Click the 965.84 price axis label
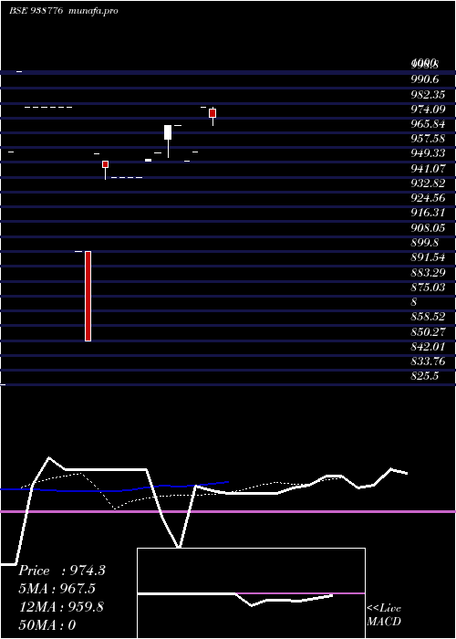This screenshot has width=456, height=639. [x=428, y=124]
